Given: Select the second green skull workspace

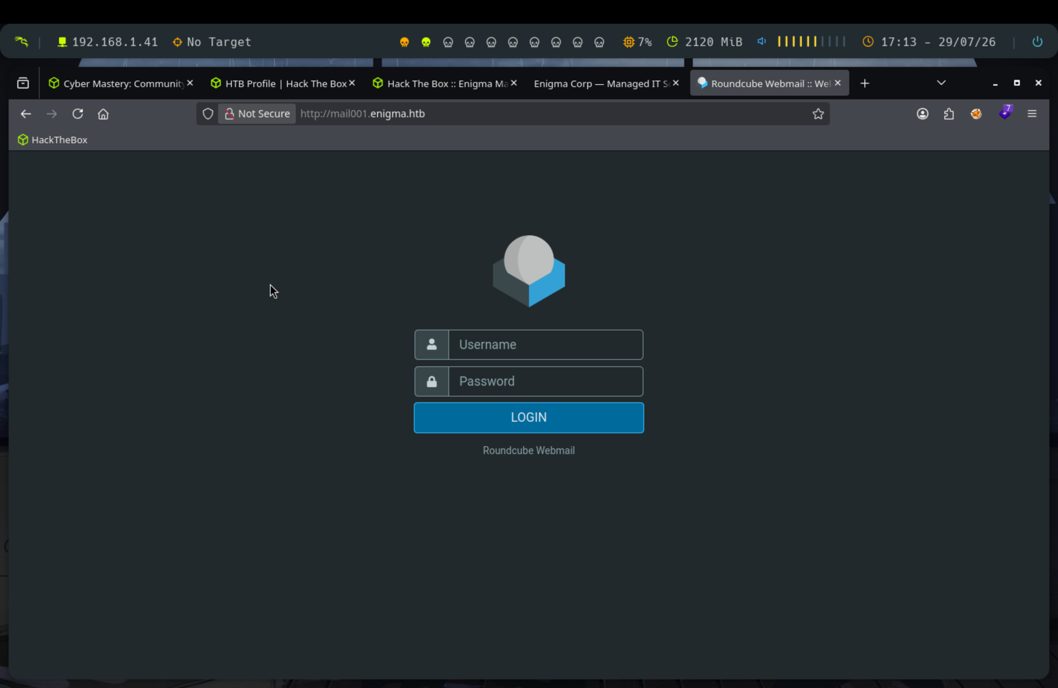Looking at the screenshot, I should 426,42.
